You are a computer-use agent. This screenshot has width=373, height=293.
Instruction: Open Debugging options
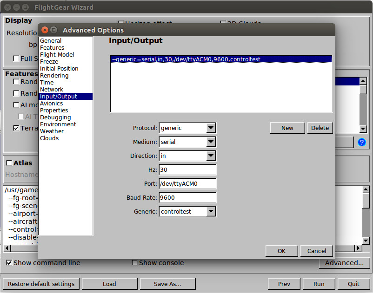tap(55, 117)
